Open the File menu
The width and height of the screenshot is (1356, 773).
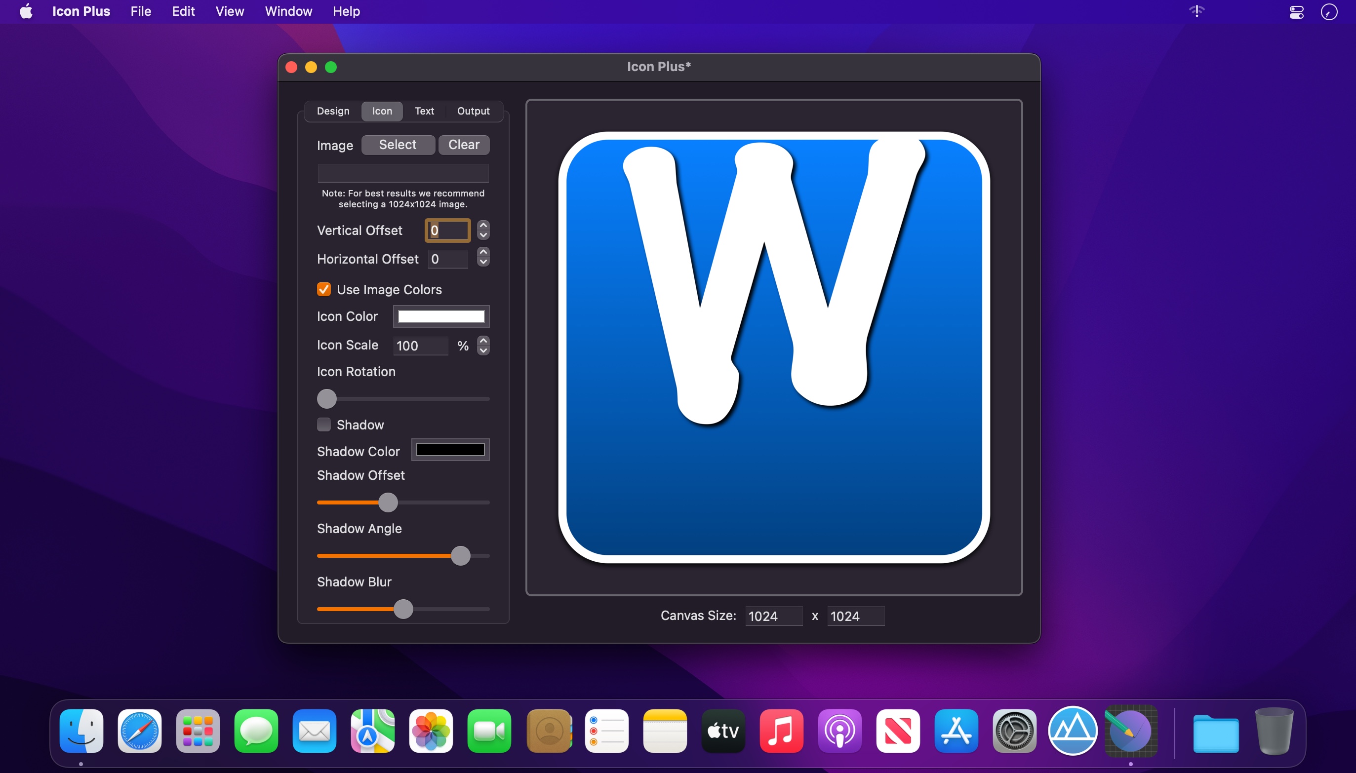pos(141,11)
